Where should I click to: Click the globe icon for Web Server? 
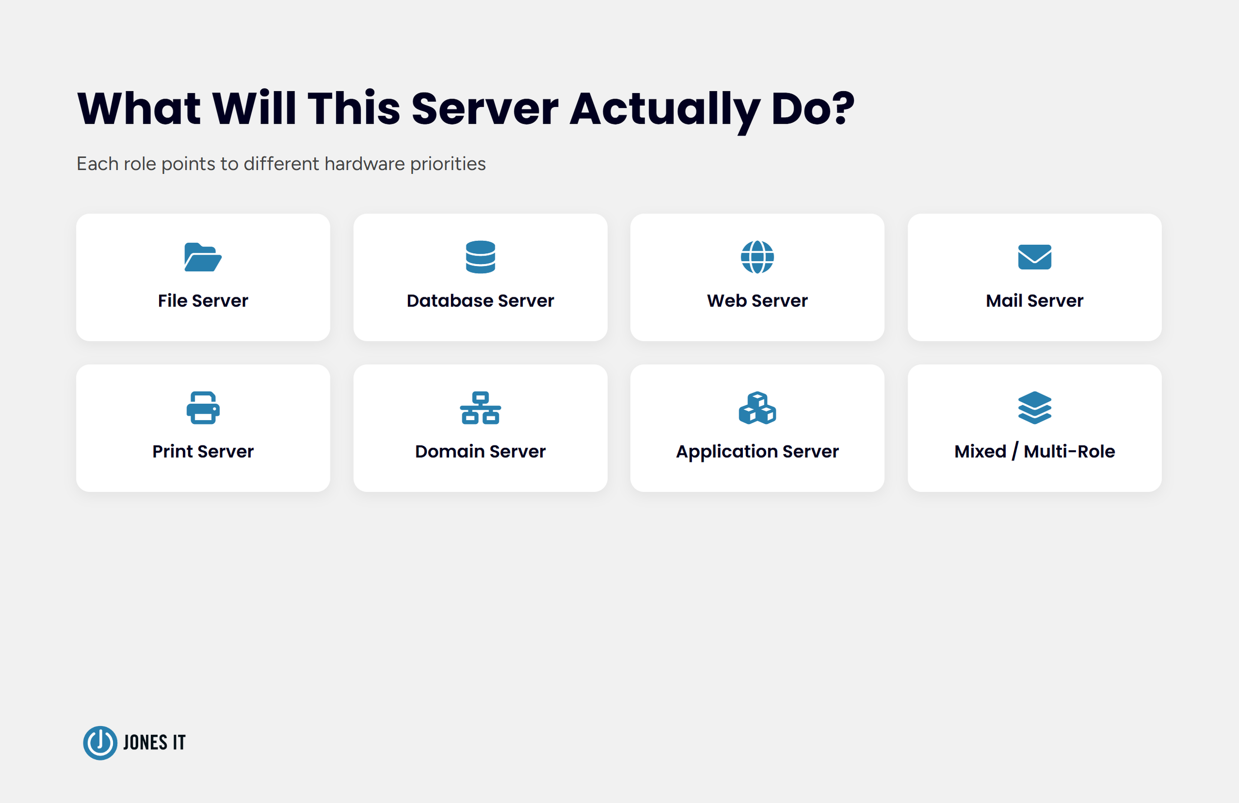click(757, 257)
